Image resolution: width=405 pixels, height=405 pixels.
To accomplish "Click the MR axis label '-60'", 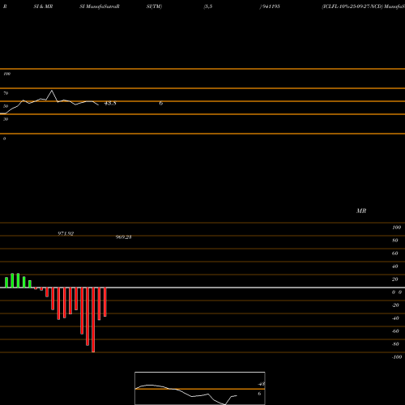I will coord(395,331).
